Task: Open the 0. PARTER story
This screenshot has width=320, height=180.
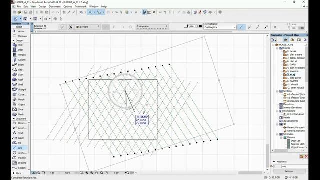Action: (x=292, y=81)
